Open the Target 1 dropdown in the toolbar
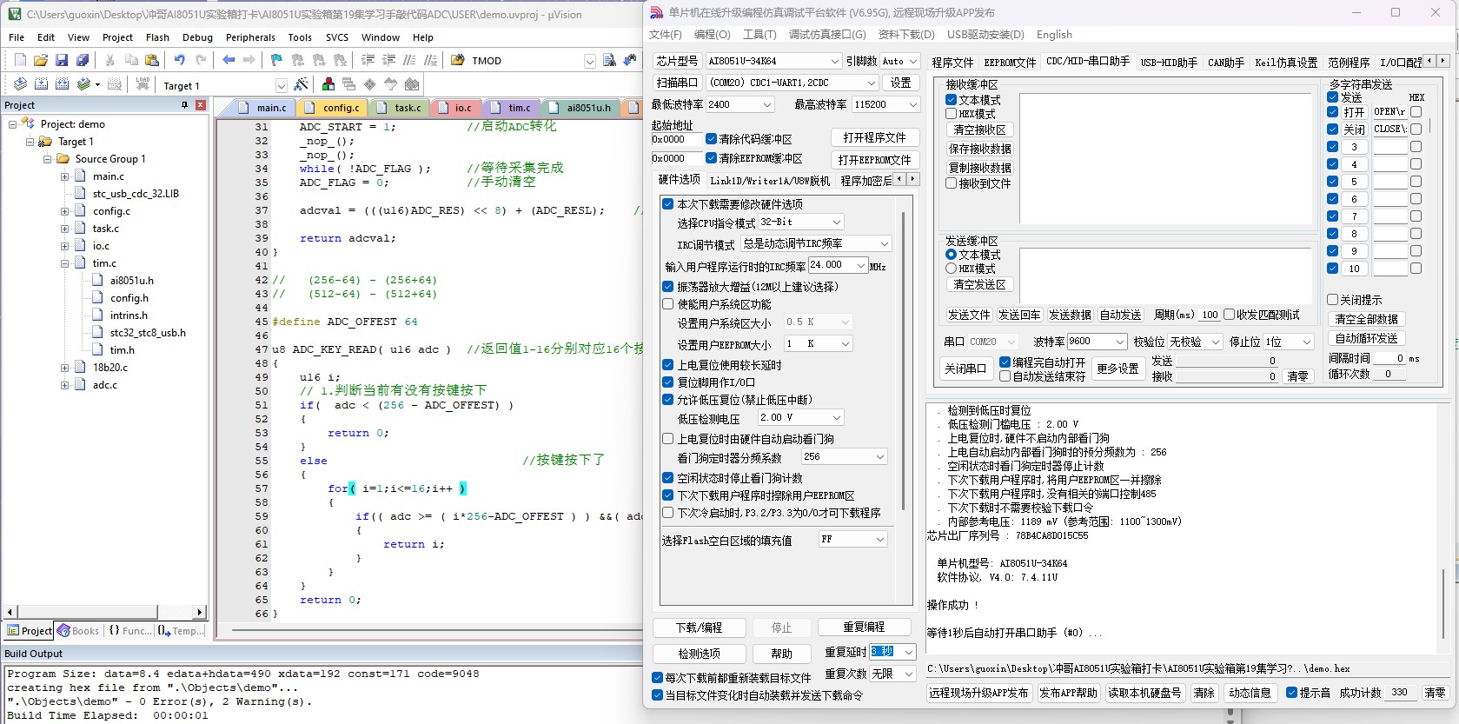 281,85
